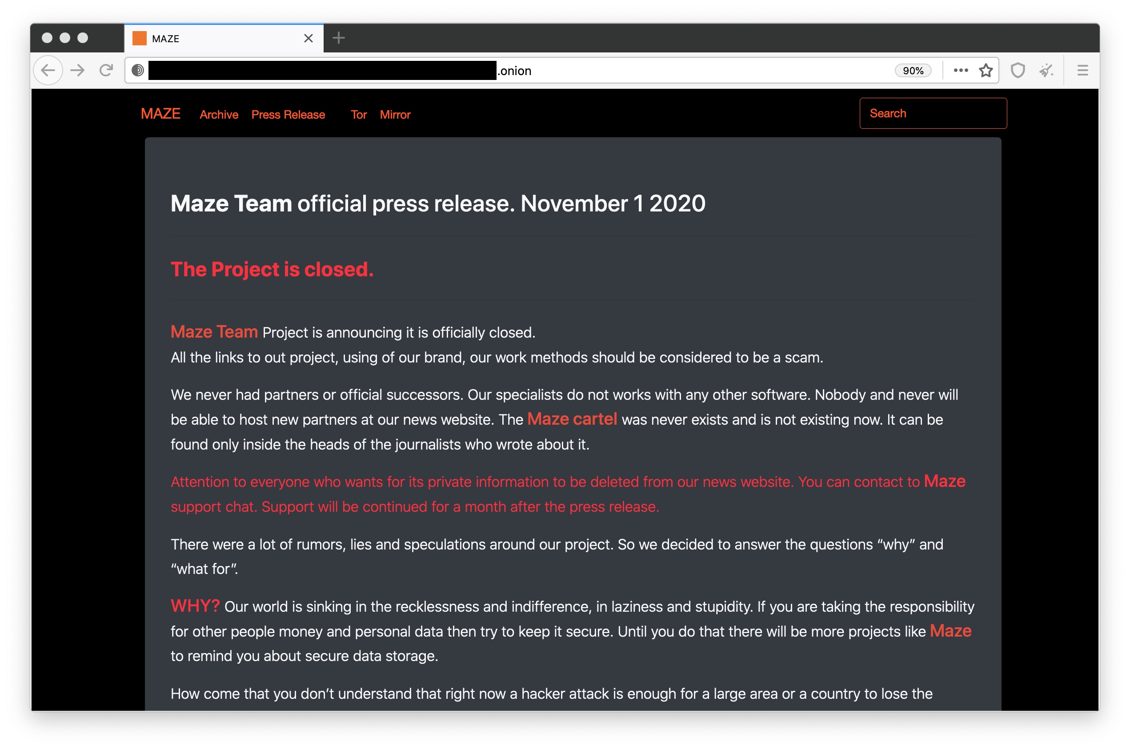This screenshot has height=749, width=1130.
Task: Follow the Tor link in navbar
Action: pyautogui.click(x=358, y=115)
